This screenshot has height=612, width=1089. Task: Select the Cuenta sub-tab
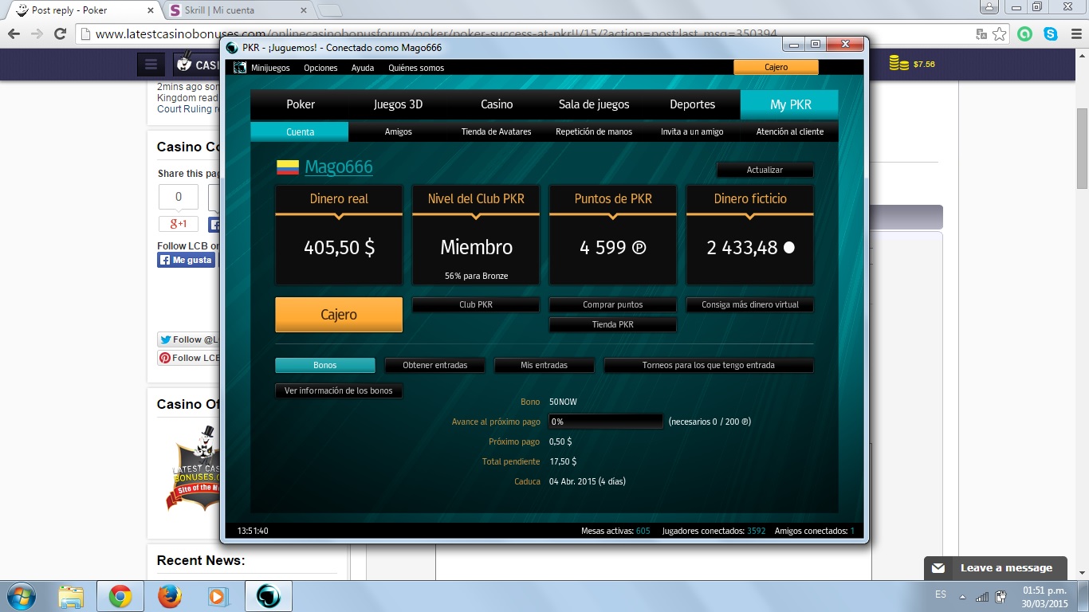pyautogui.click(x=300, y=131)
